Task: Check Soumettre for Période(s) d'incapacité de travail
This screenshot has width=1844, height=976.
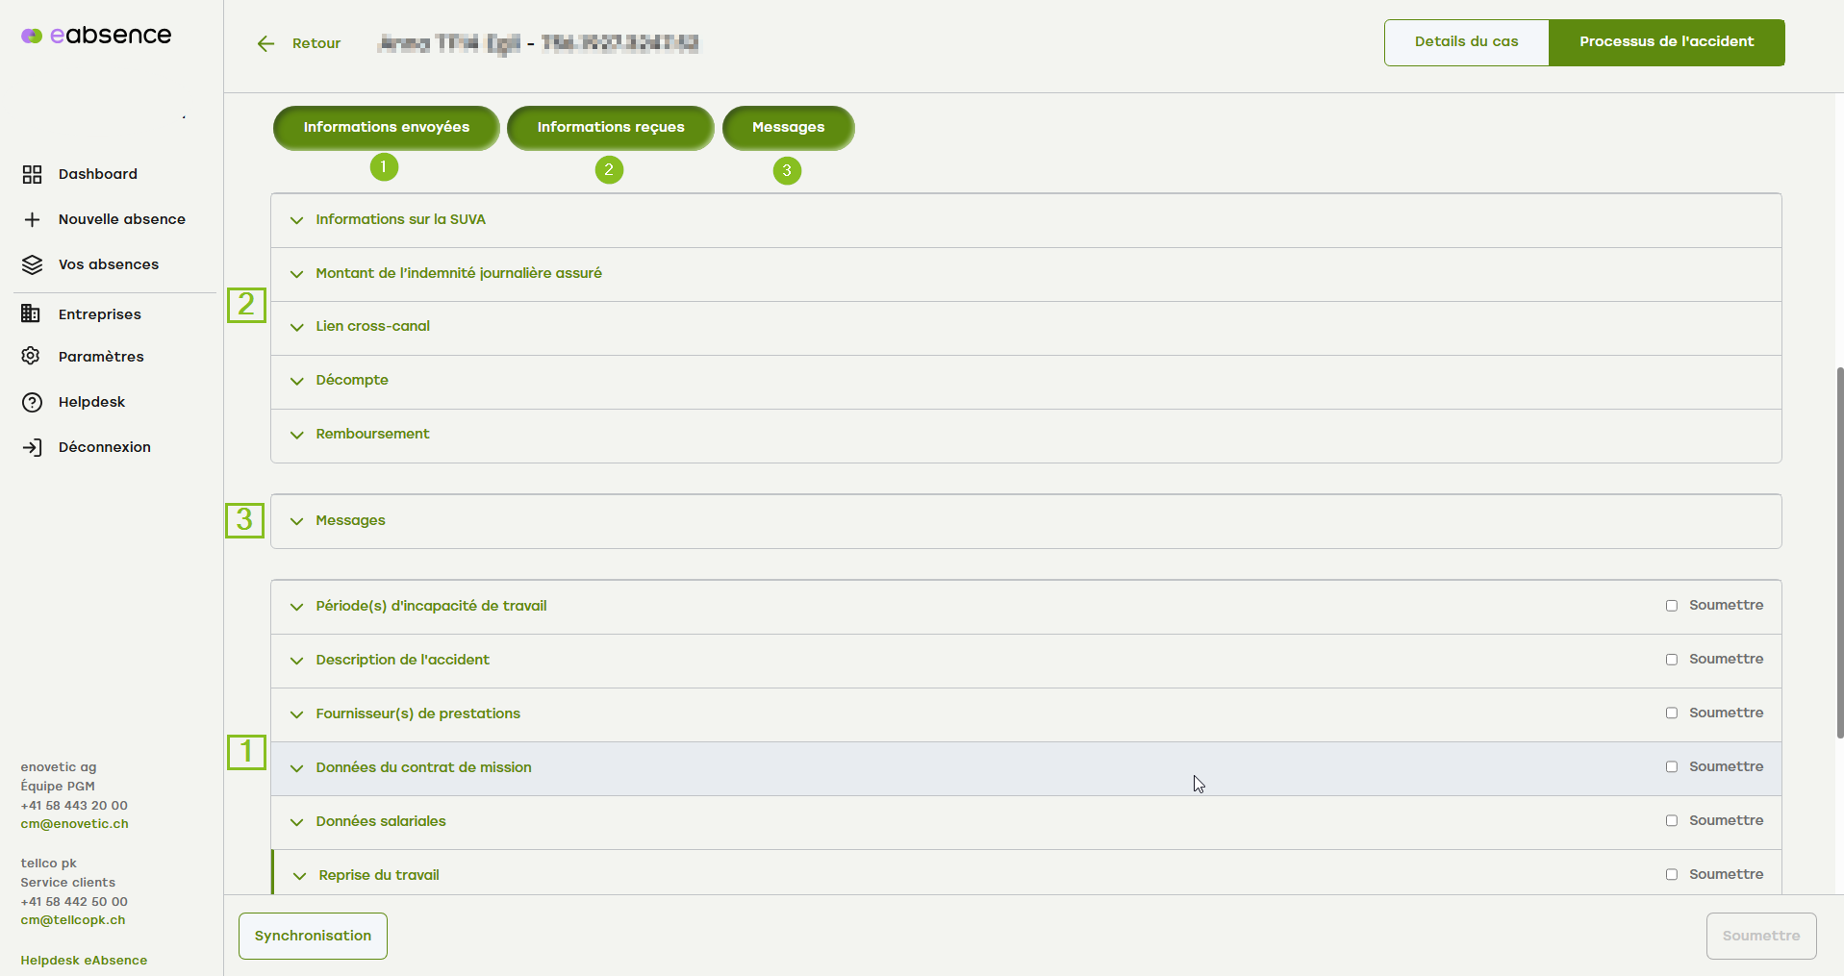Action: (1672, 606)
